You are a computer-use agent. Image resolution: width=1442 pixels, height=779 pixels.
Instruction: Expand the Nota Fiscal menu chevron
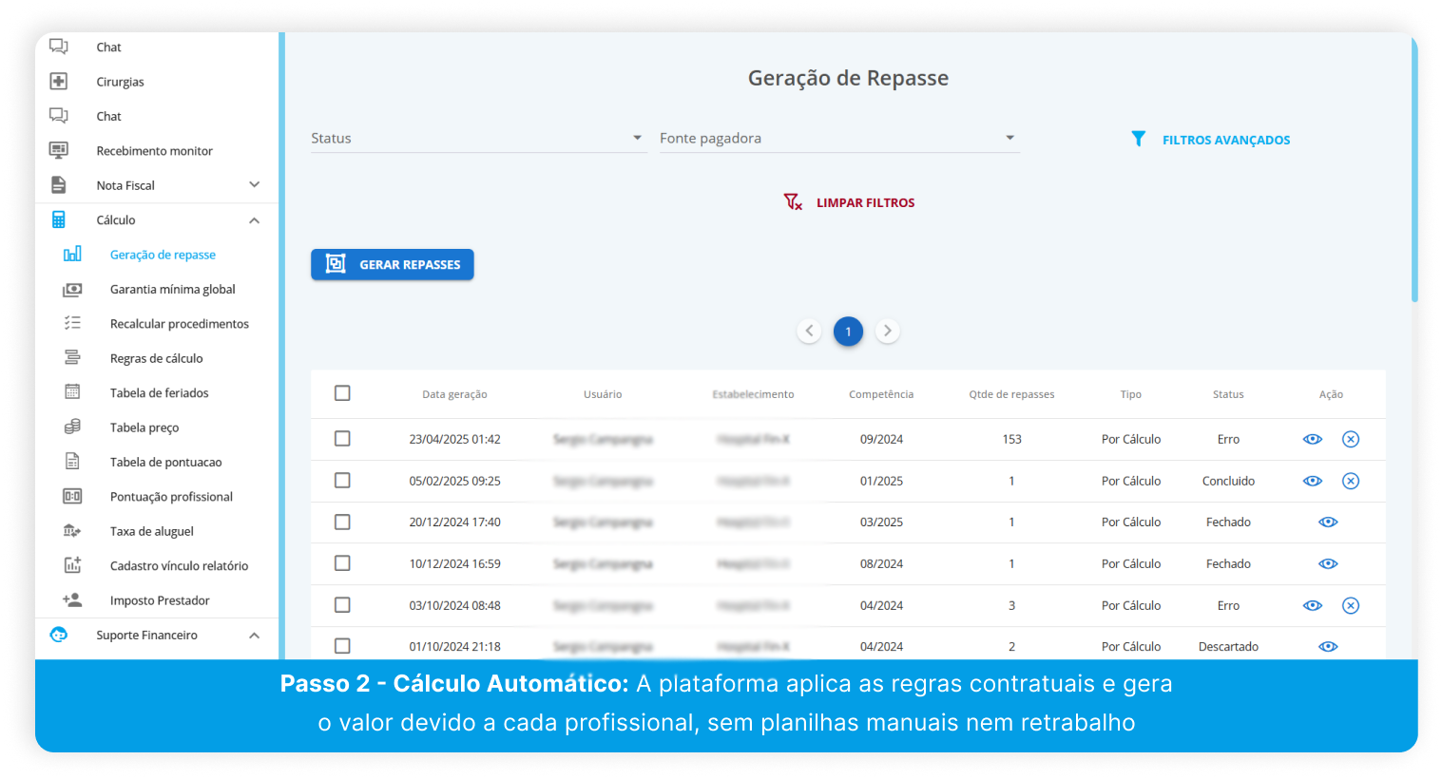[x=254, y=184]
